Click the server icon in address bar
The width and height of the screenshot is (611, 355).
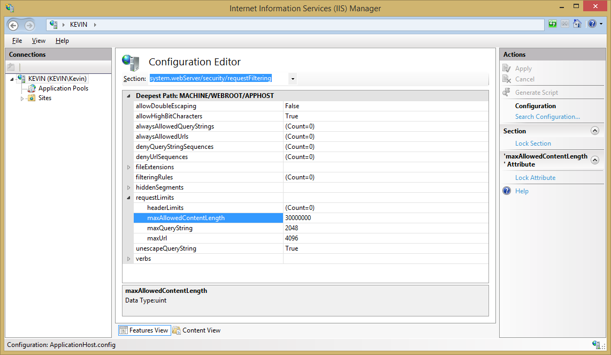coord(54,24)
